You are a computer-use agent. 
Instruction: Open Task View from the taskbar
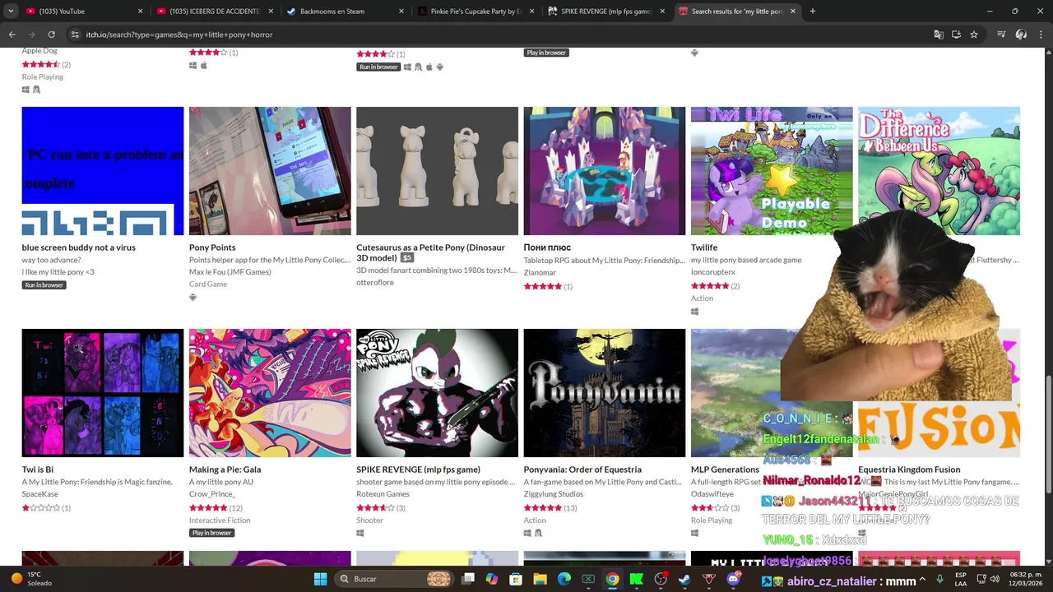click(468, 579)
